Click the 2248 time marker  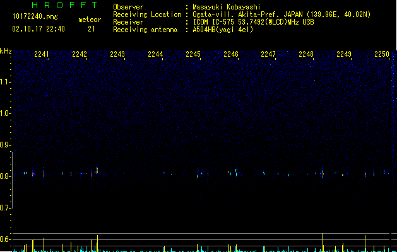point(306,54)
